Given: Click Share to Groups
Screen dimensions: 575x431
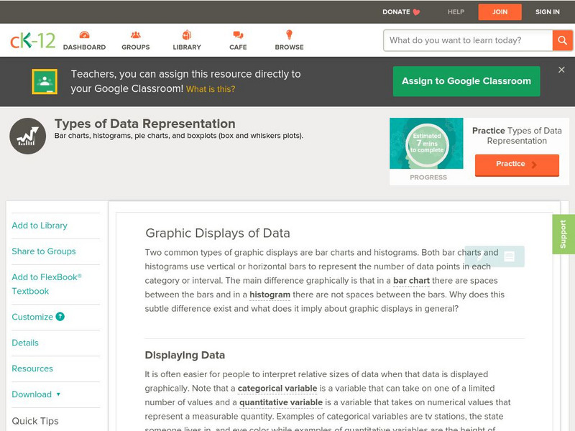Looking at the screenshot, I should (44, 251).
